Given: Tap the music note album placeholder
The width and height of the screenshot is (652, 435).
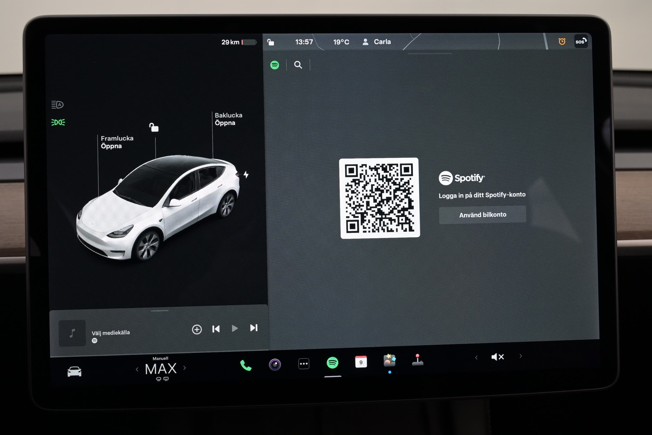Looking at the screenshot, I should coord(72,333).
